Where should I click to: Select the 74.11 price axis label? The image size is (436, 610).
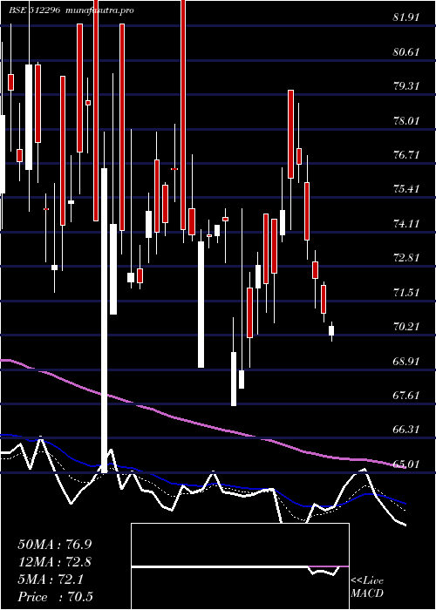point(406,224)
